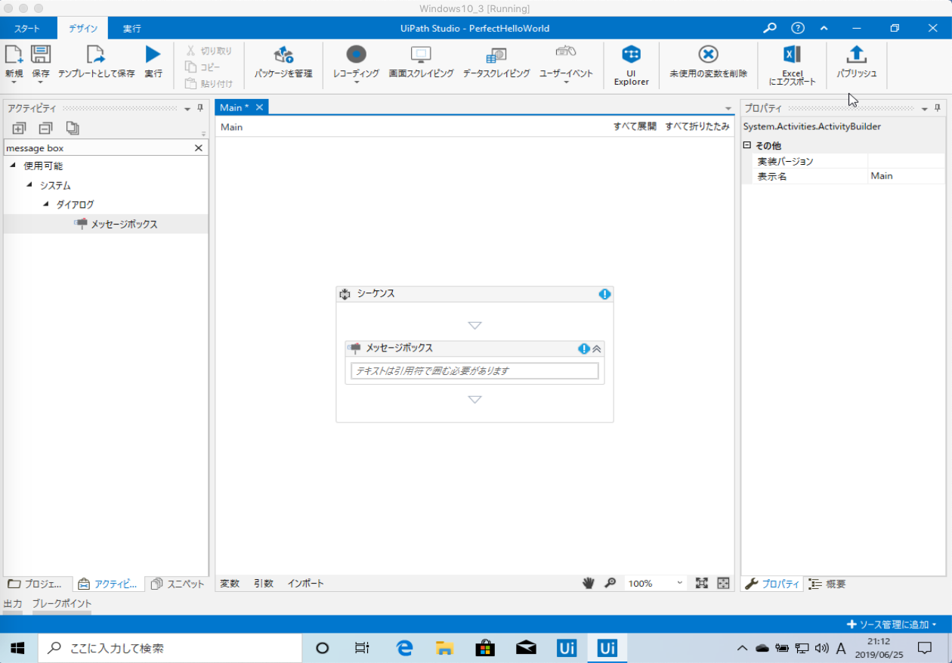This screenshot has width=952, height=663.
Task: Click Remove Unused Variables (未使用の変数を削除) icon
Action: tap(708, 55)
